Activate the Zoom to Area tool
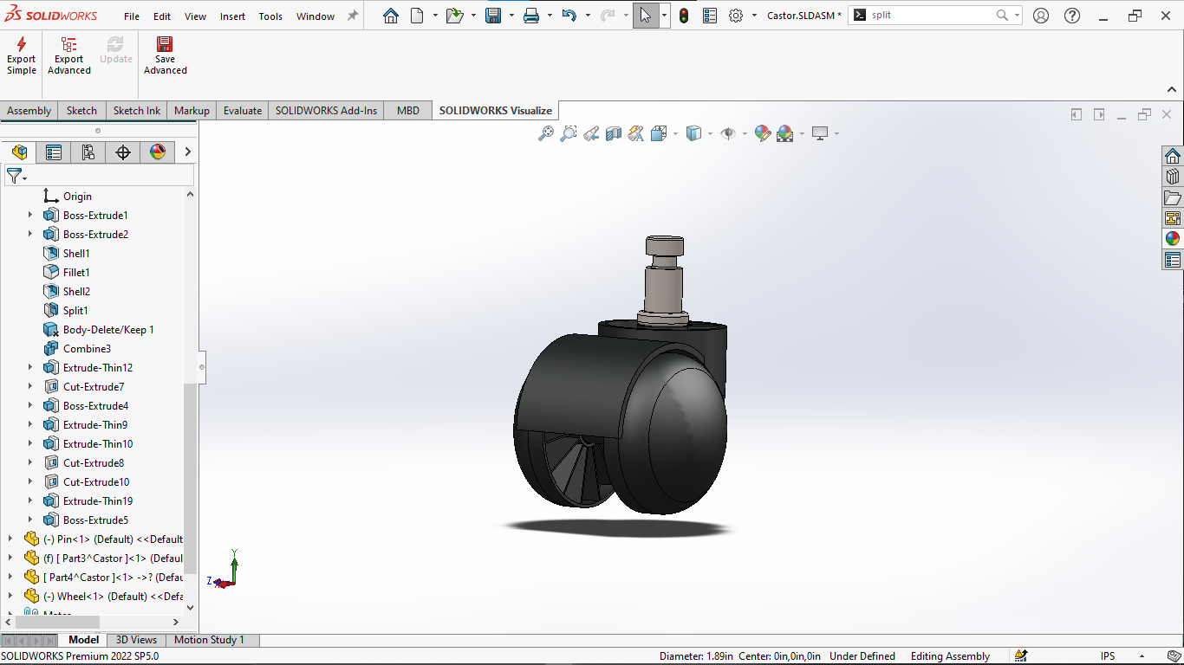This screenshot has height=665, width=1184. click(569, 133)
